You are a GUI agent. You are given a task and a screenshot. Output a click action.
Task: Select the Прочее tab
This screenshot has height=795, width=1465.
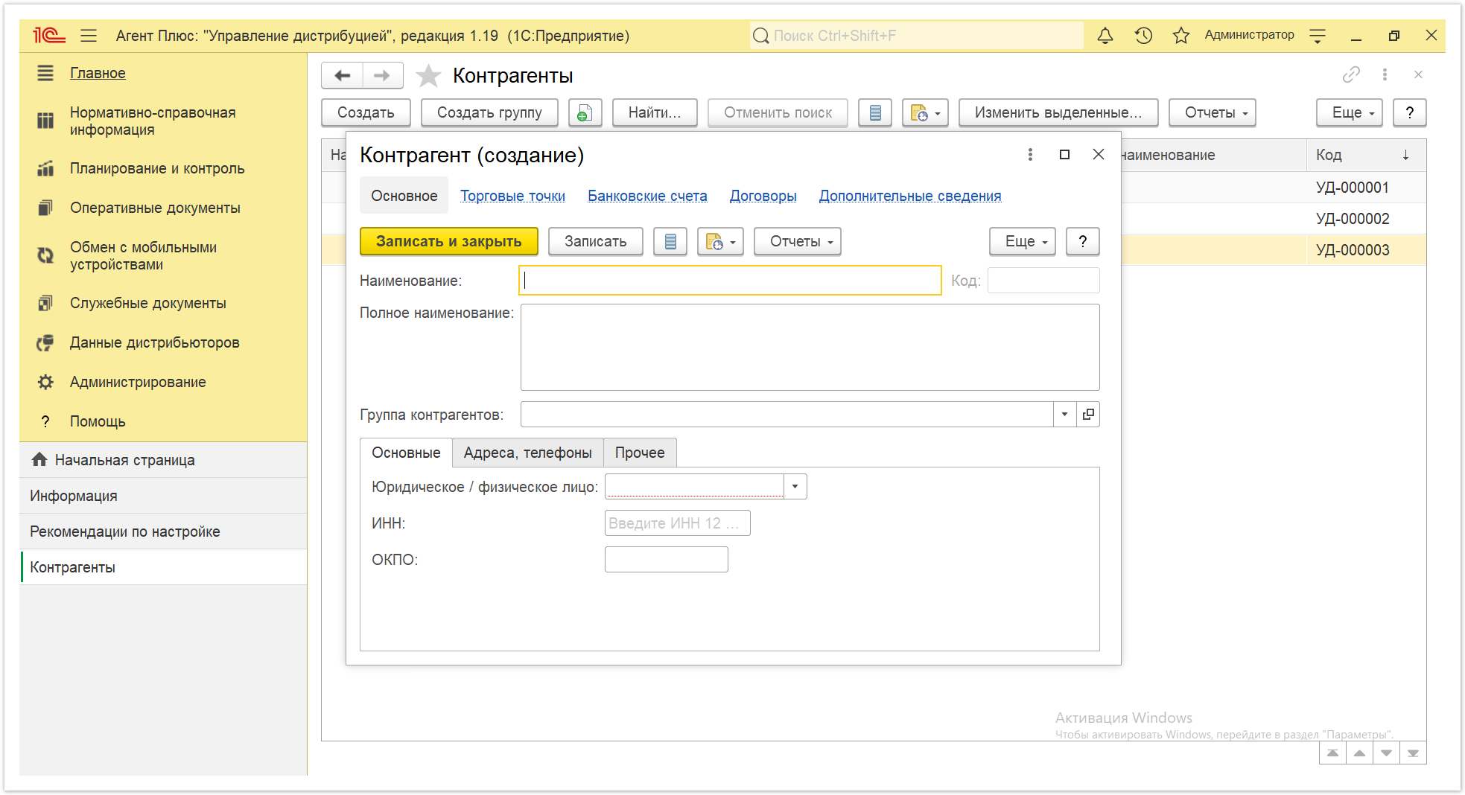tap(640, 453)
